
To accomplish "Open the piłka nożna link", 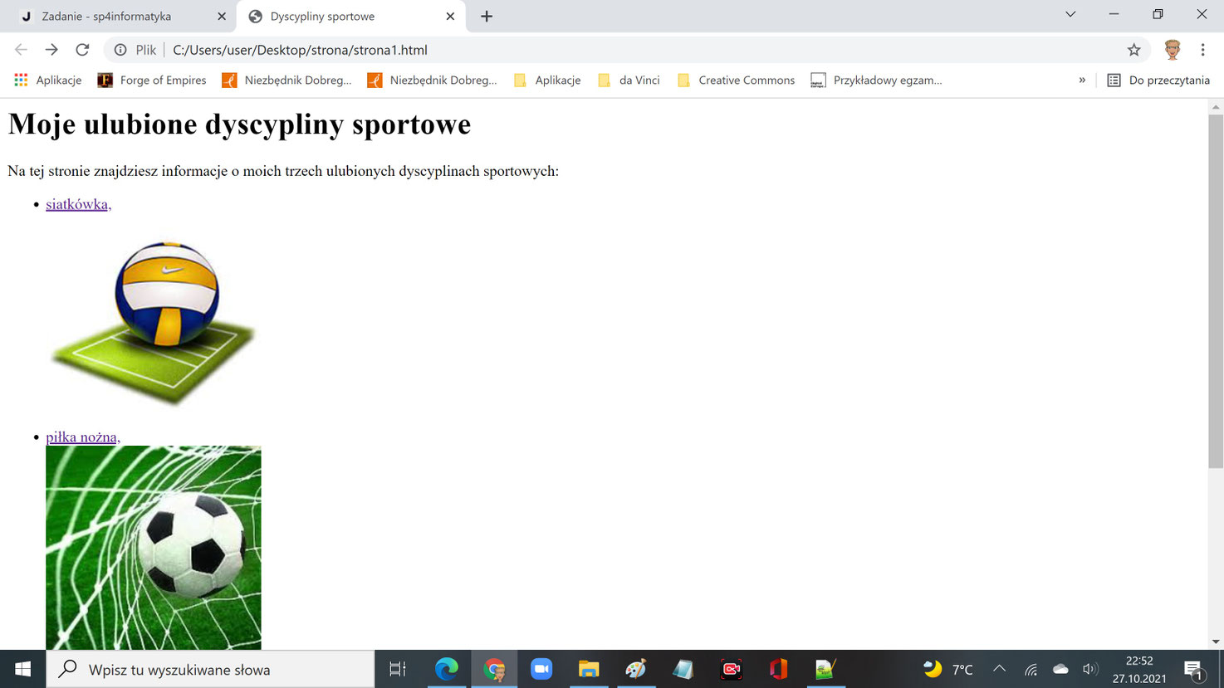I will pyautogui.click(x=82, y=437).
